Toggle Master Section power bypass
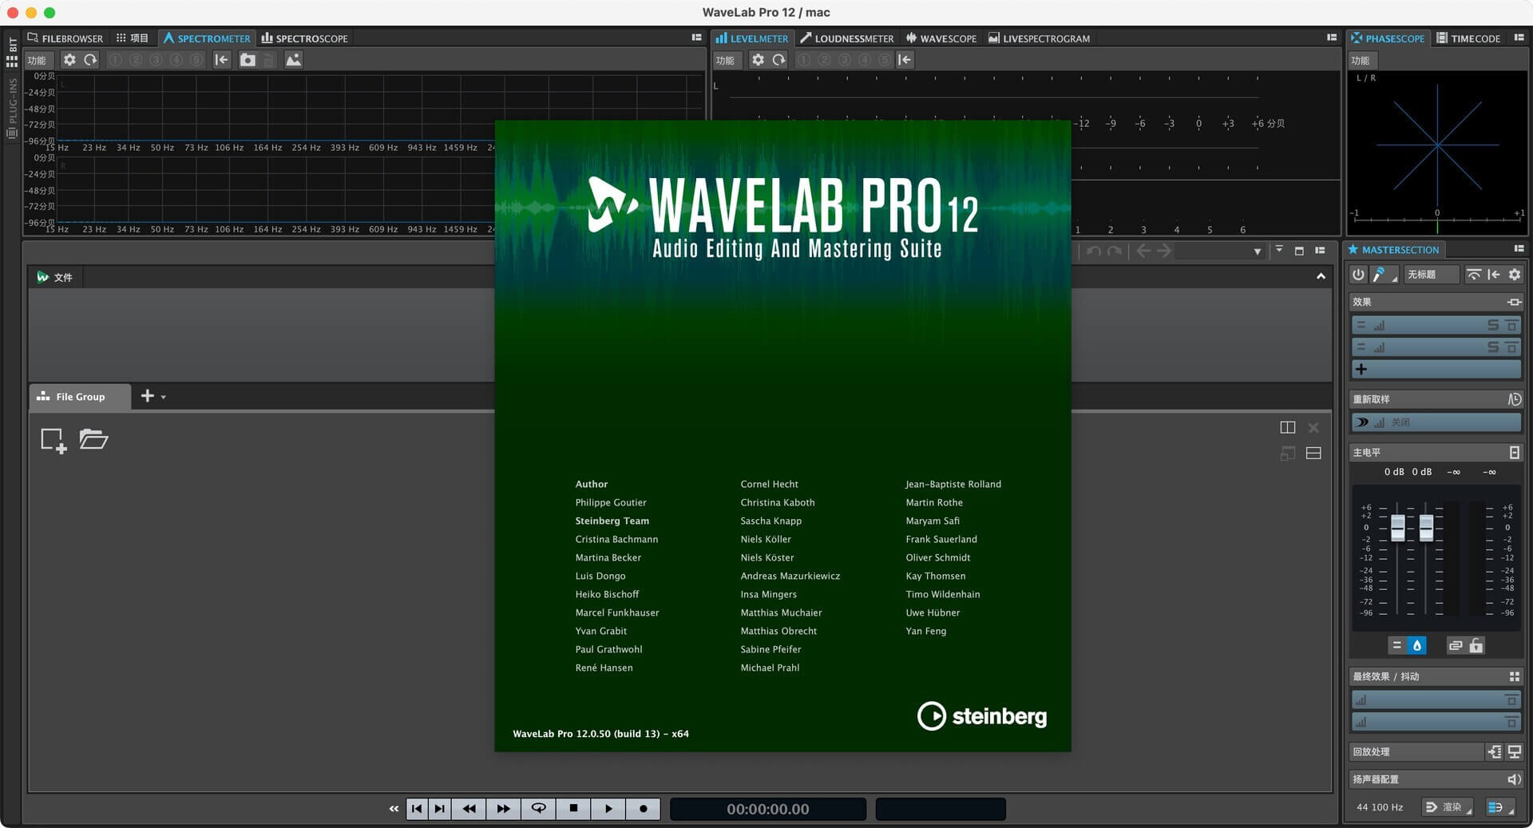1533x828 pixels. (x=1358, y=275)
